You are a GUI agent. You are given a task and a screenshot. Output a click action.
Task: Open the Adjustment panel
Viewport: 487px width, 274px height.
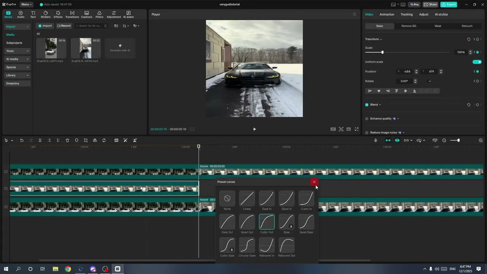pyautogui.click(x=114, y=14)
